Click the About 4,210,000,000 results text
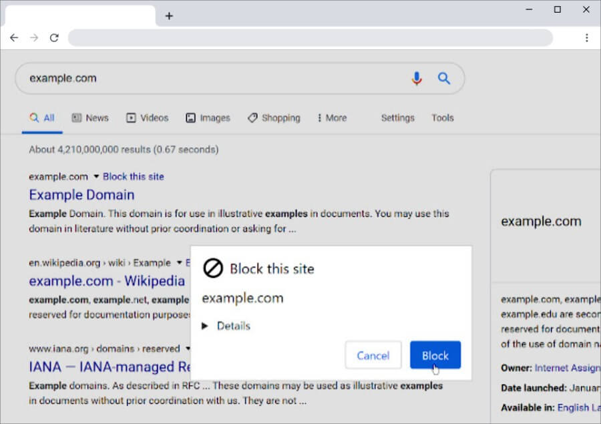This screenshot has height=424, width=601. [x=124, y=150]
